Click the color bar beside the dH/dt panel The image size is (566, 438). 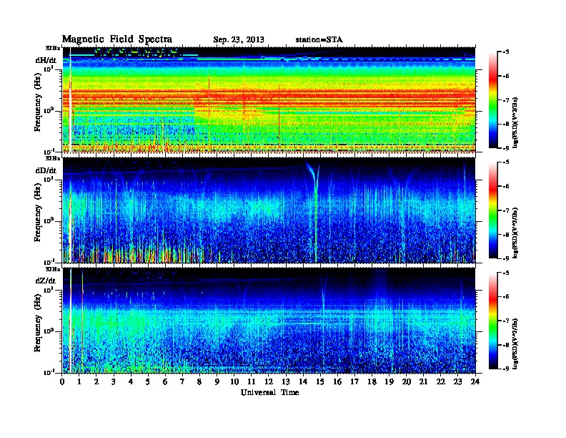(x=492, y=100)
